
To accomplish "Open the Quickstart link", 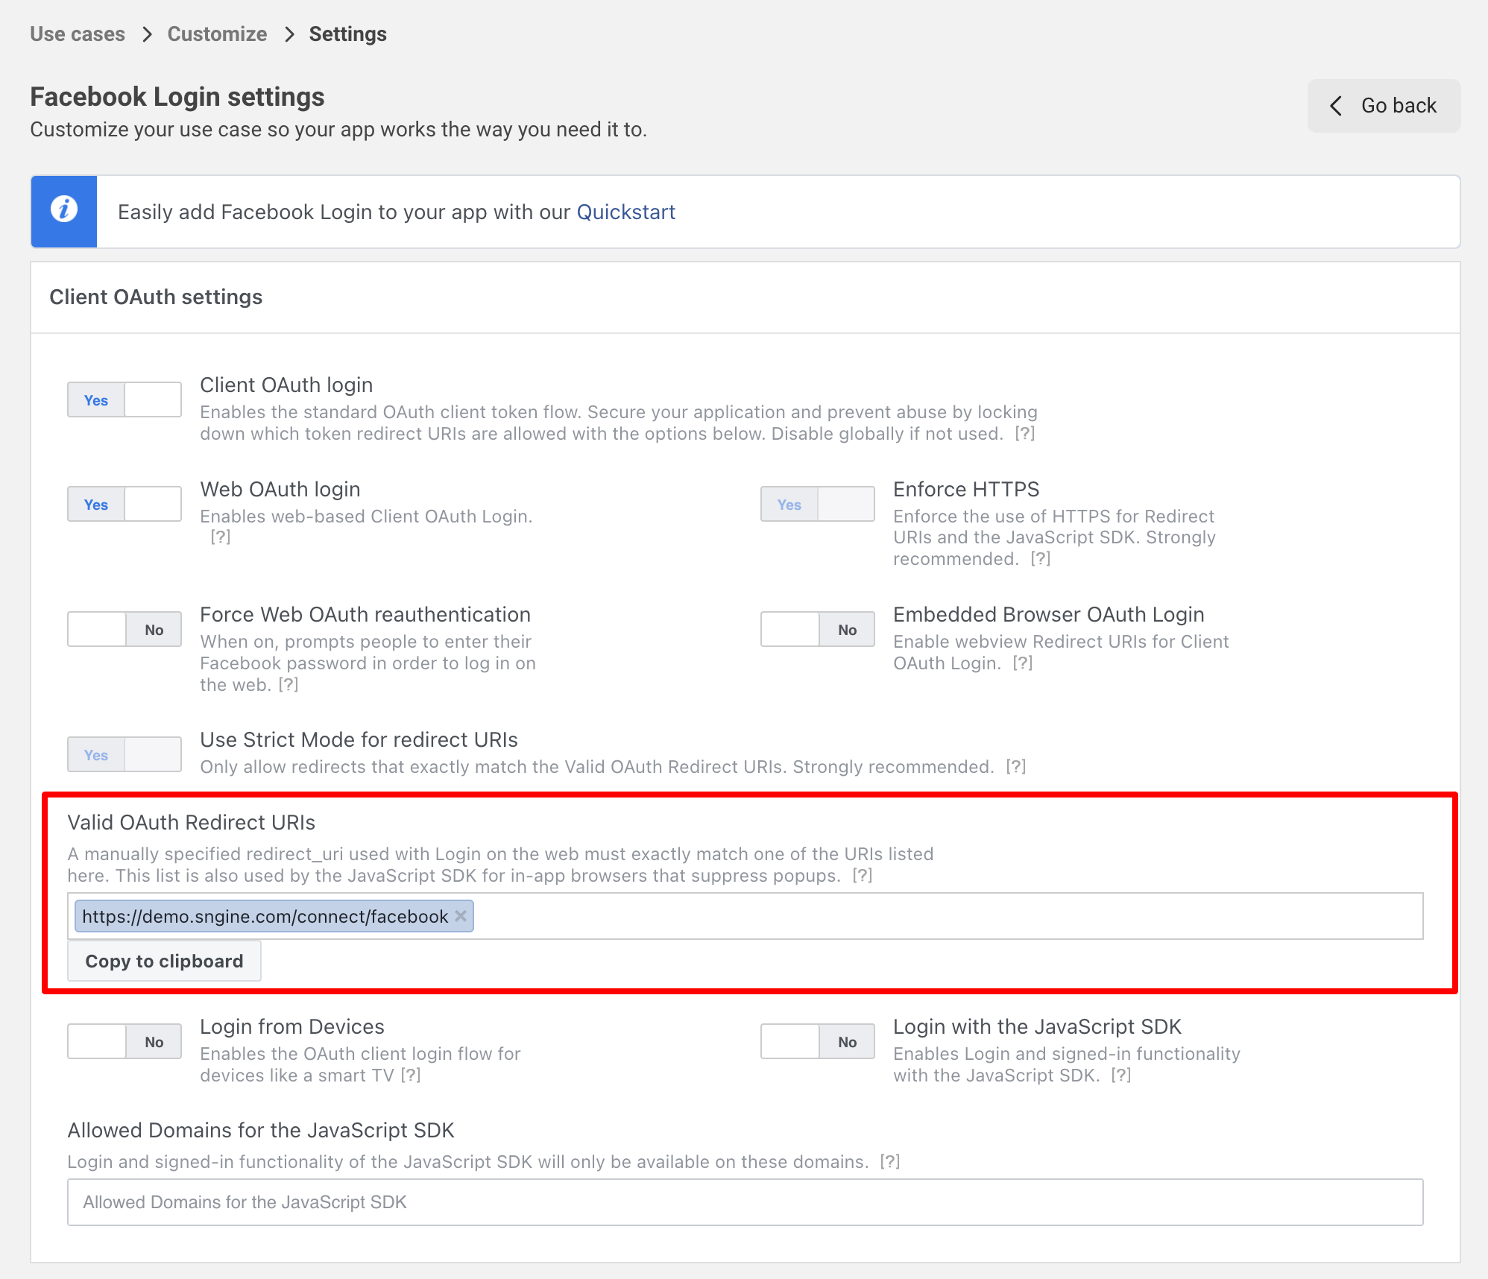I will click(626, 212).
